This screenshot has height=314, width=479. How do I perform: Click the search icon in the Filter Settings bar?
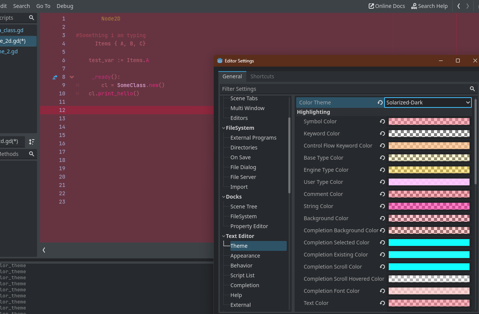[x=472, y=89]
